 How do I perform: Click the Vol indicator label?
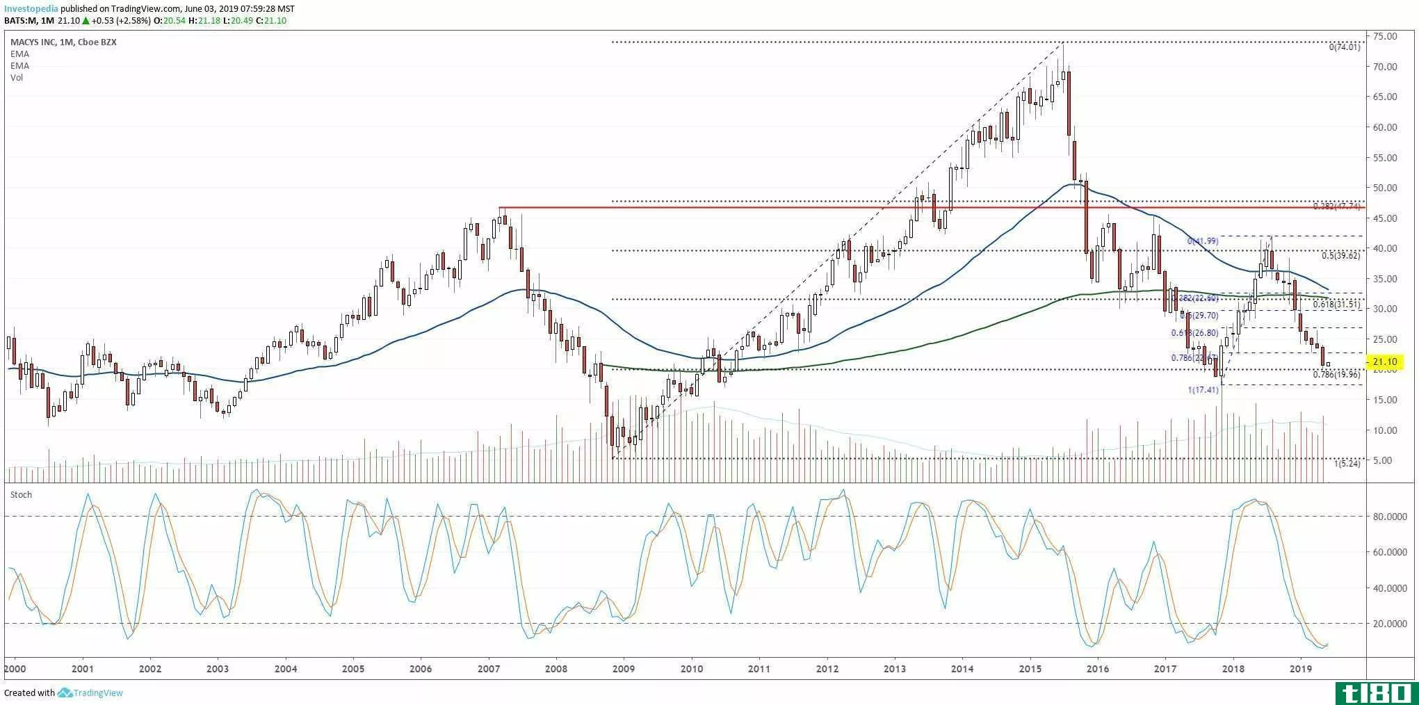click(17, 78)
